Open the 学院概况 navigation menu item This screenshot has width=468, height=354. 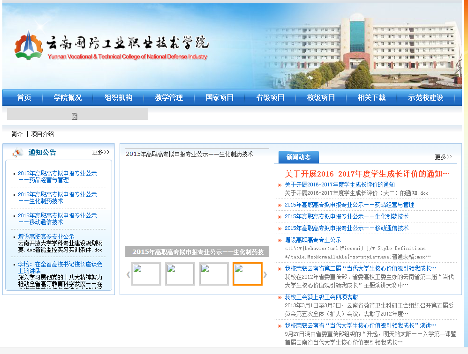tap(68, 98)
